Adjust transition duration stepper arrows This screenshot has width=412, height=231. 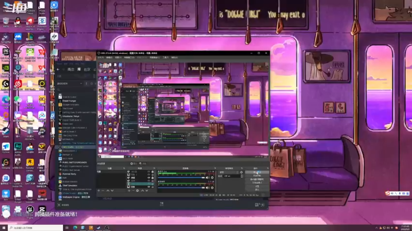click(242, 176)
